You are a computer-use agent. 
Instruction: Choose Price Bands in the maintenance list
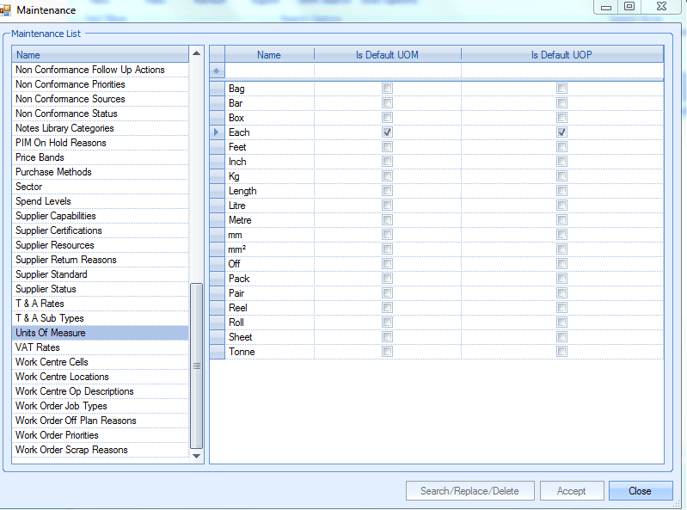[x=40, y=157]
